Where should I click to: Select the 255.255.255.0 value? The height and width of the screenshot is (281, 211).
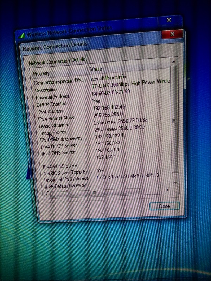click(108, 115)
